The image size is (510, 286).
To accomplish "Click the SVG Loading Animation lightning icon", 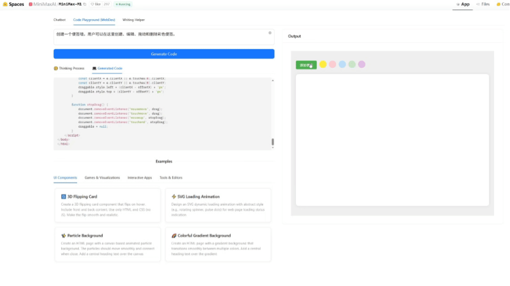I will tap(174, 197).
